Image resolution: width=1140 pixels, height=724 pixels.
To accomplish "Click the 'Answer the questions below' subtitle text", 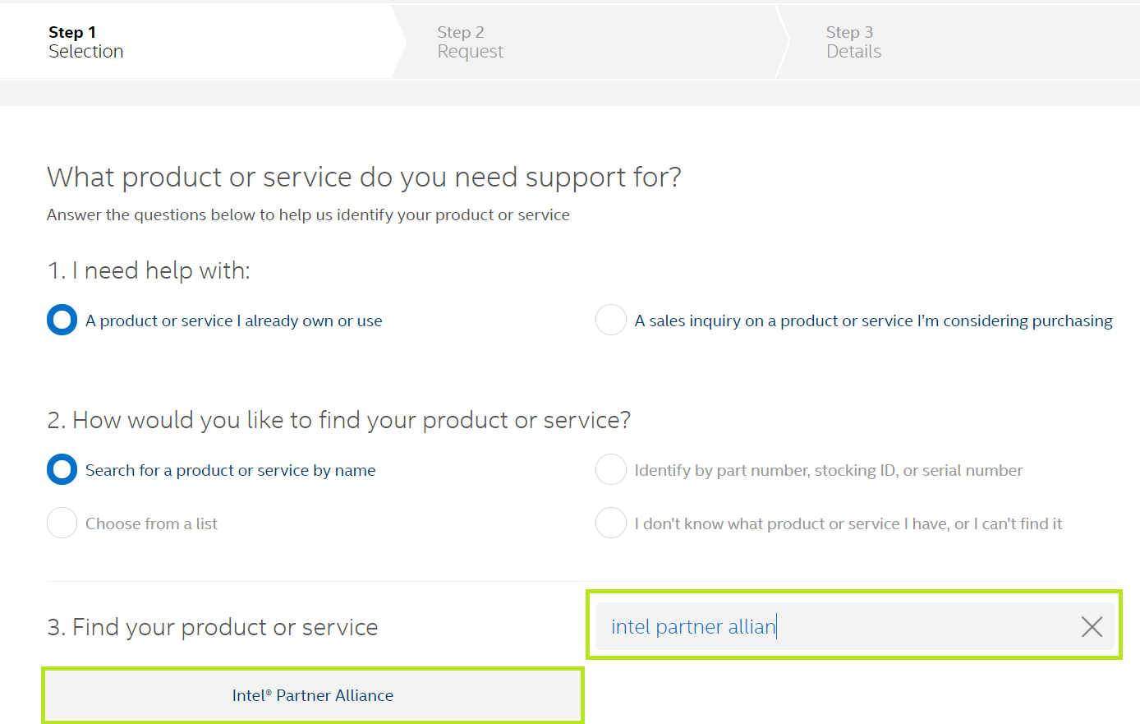I will pyautogui.click(x=308, y=215).
